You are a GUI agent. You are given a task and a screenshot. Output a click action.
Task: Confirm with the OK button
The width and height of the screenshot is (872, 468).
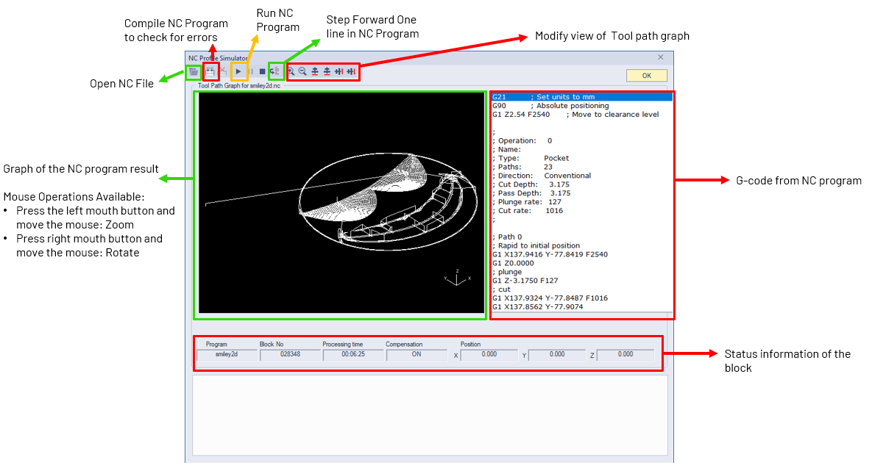tap(646, 76)
